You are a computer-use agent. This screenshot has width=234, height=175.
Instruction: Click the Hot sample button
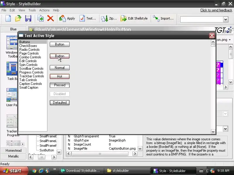[60, 76]
